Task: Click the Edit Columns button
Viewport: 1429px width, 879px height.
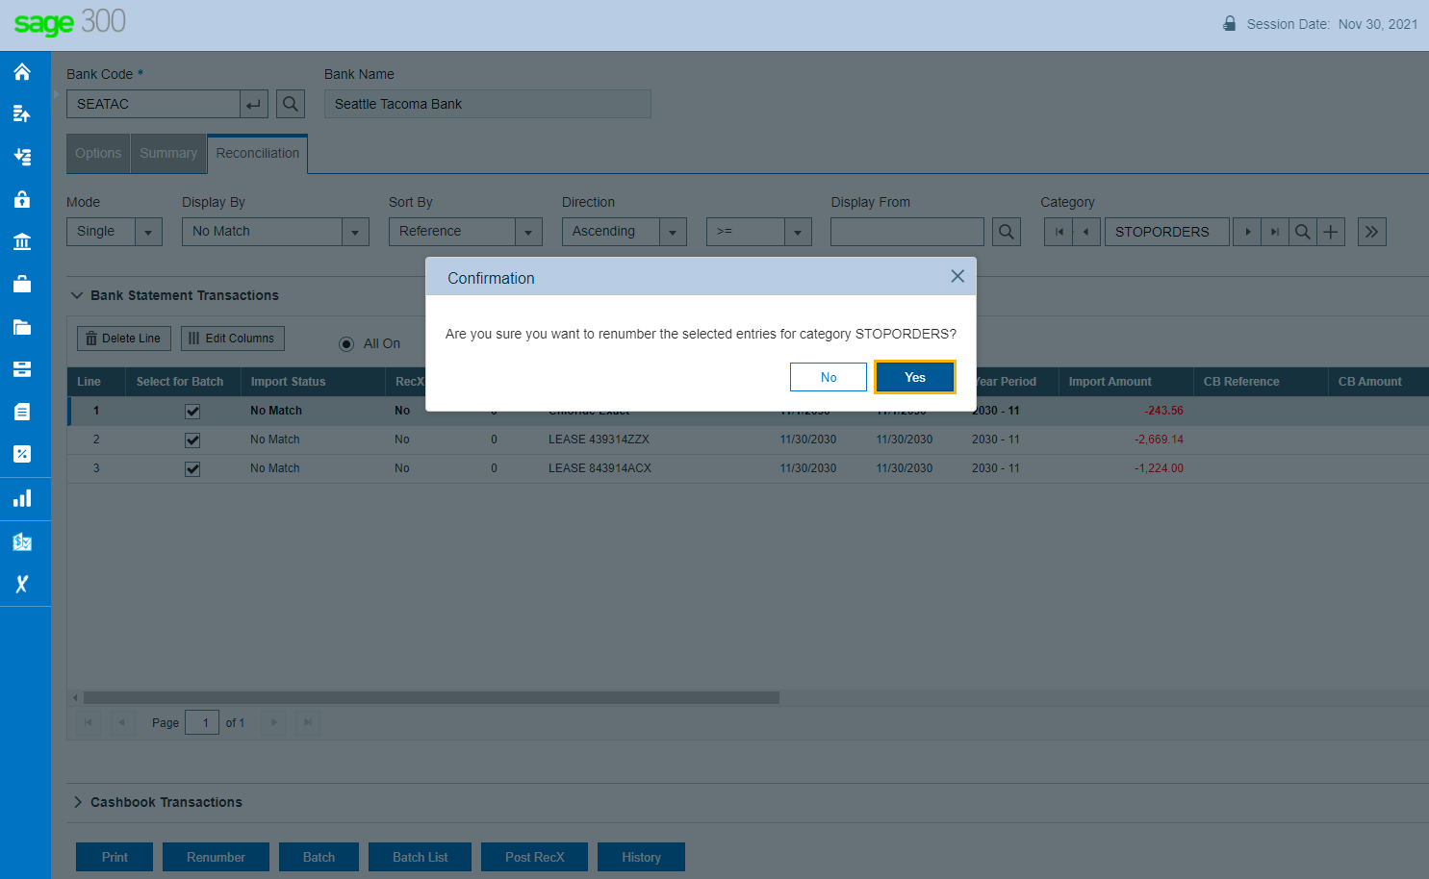Action: point(233,339)
